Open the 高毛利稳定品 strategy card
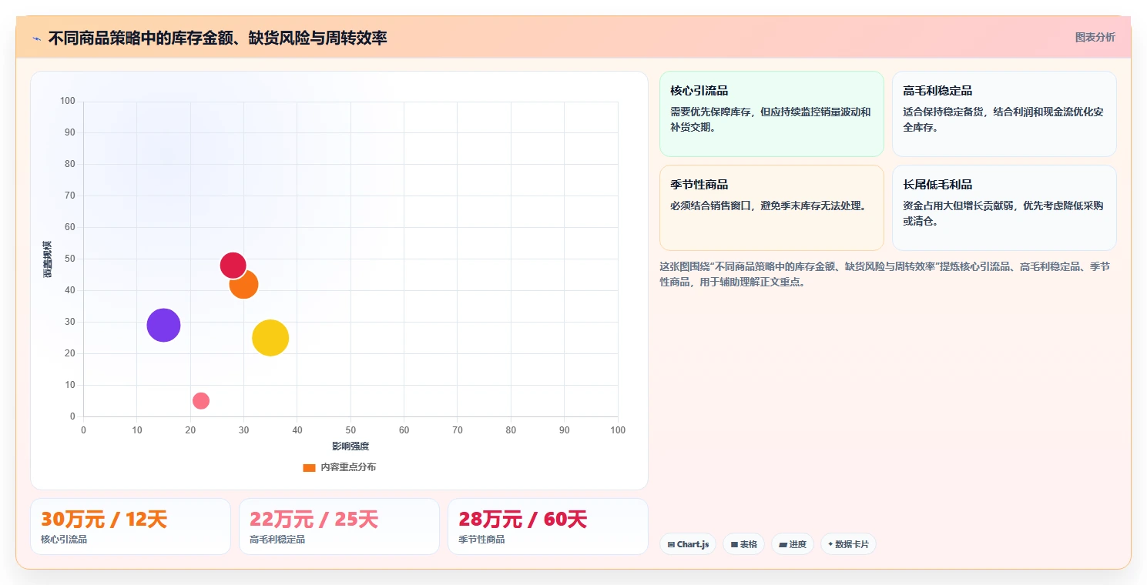The height and width of the screenshot is (585, 1147). tap(1004, 114)
